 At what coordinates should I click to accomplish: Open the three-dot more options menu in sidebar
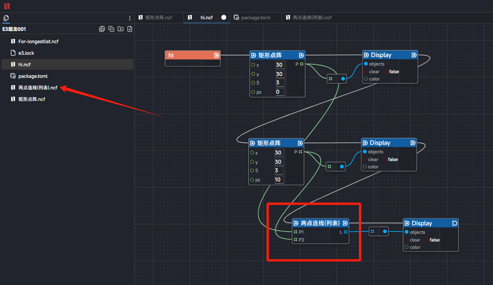click(130, 18)
